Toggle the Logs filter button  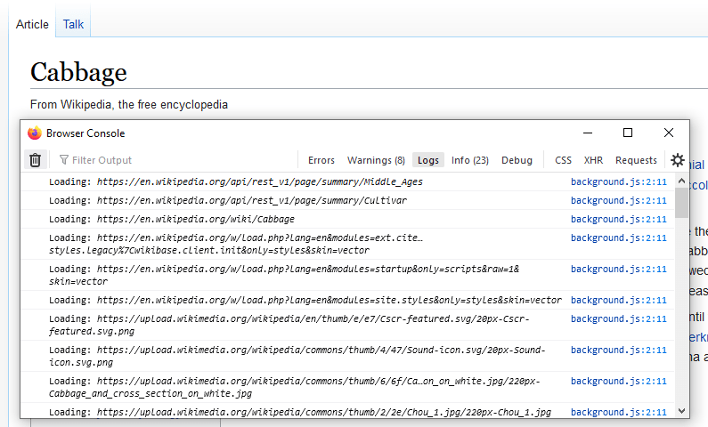pyautogui.click(x=428, y=160)
